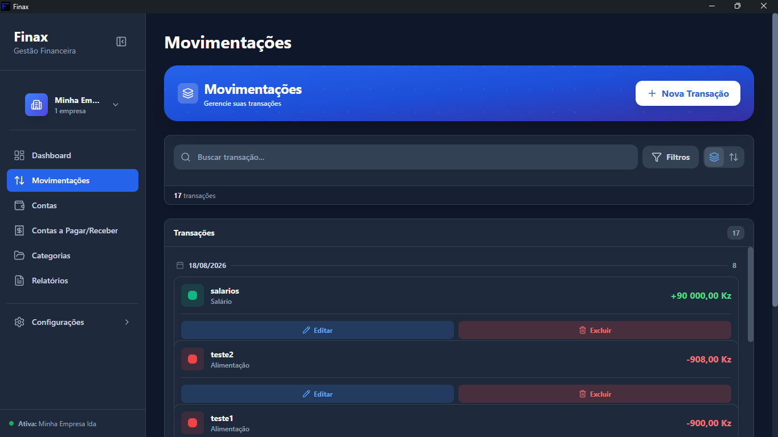Open Contas a Pagar/Receber

pos(72,230)
